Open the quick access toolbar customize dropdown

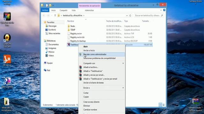[x=53, y=6]
